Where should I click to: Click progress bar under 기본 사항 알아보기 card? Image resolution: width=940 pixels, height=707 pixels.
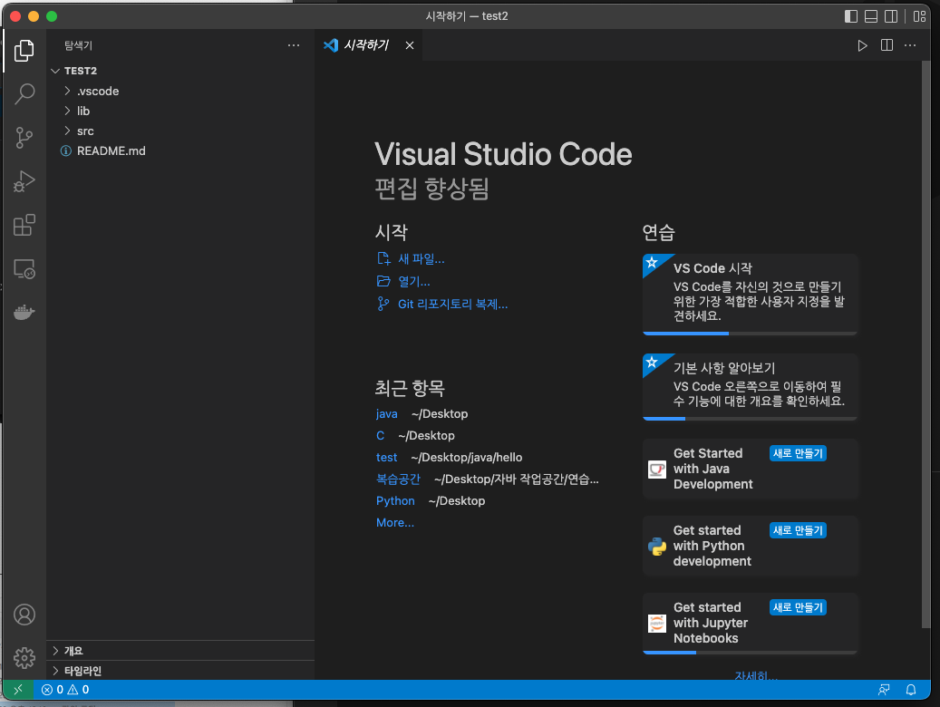(750, 419)
